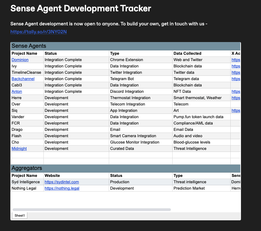Click the Data Collected column header

pos(187,53)
